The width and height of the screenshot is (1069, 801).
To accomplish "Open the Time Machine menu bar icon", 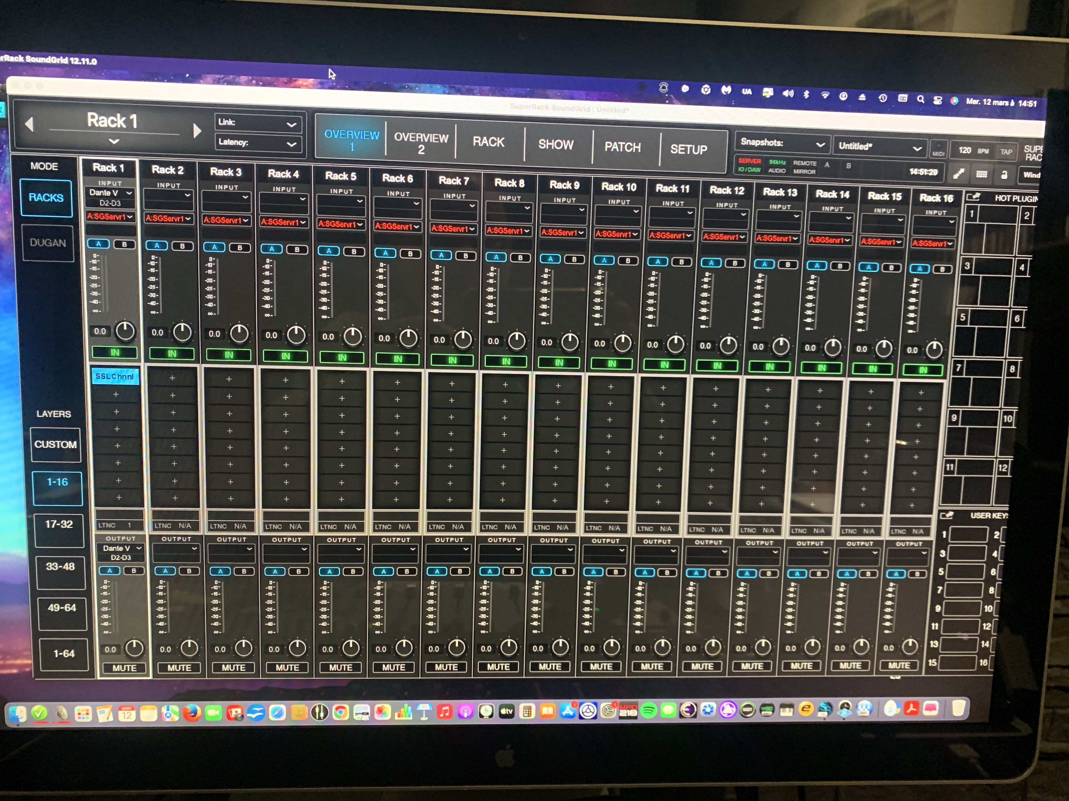I will tap(882, 97).
